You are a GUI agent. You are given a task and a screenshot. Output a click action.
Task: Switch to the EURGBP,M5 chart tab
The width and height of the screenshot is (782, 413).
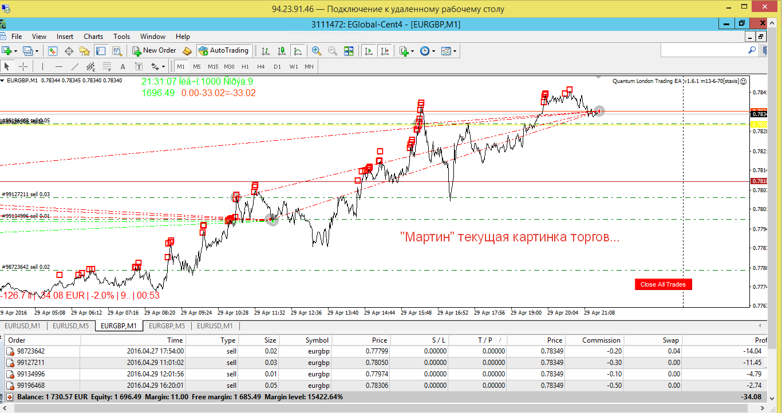point(167,325)
